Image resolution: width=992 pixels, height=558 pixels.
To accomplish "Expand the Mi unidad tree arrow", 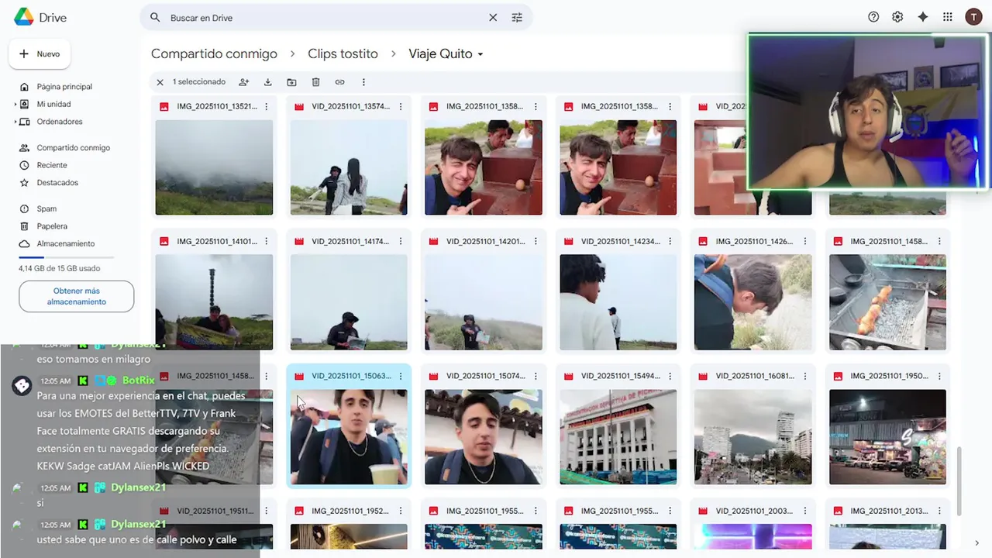I will (x=15, y=104).
